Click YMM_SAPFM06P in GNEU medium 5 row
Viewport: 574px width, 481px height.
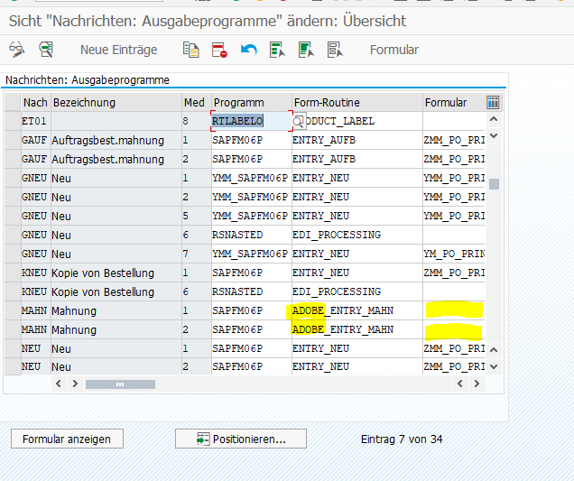(x=252, y=216)
